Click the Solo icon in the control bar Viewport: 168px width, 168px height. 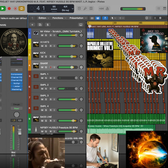tap(91, 8)
